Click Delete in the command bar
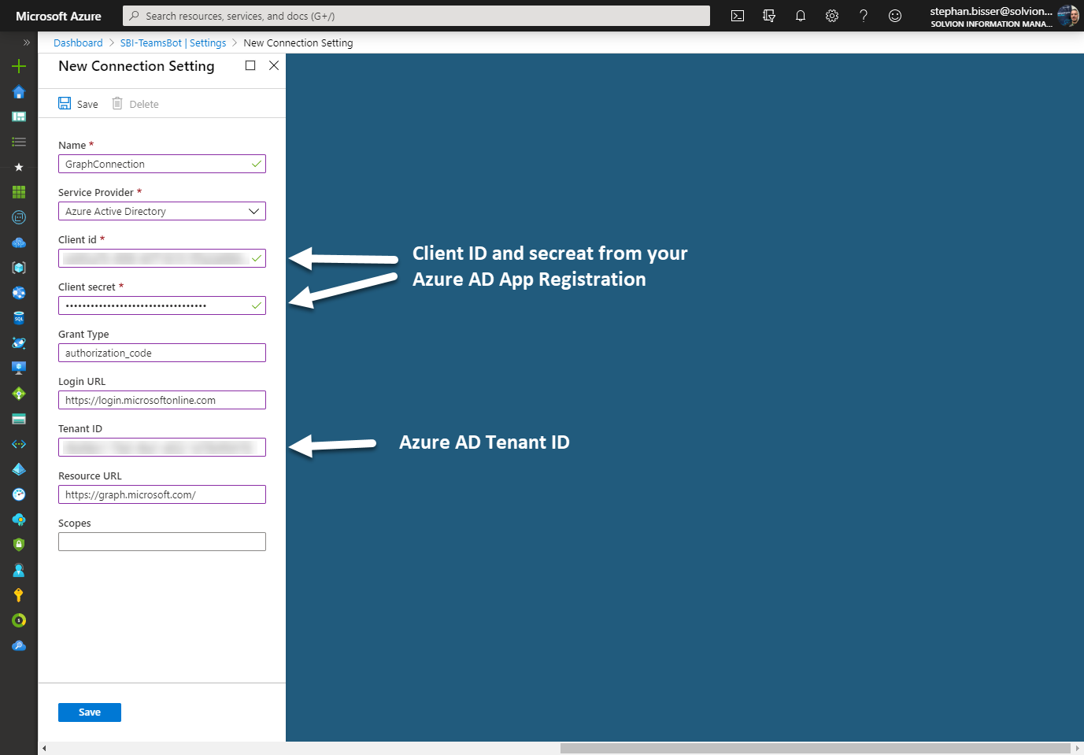The image size is (1084, 755). [135, 104]
